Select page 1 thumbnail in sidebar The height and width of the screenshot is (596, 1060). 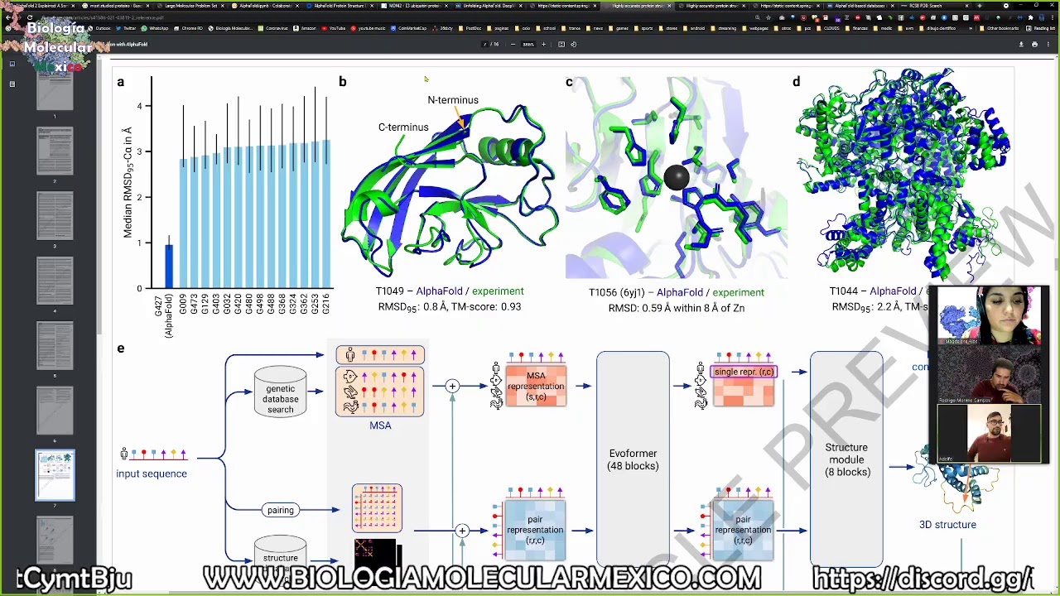[55, 89]
